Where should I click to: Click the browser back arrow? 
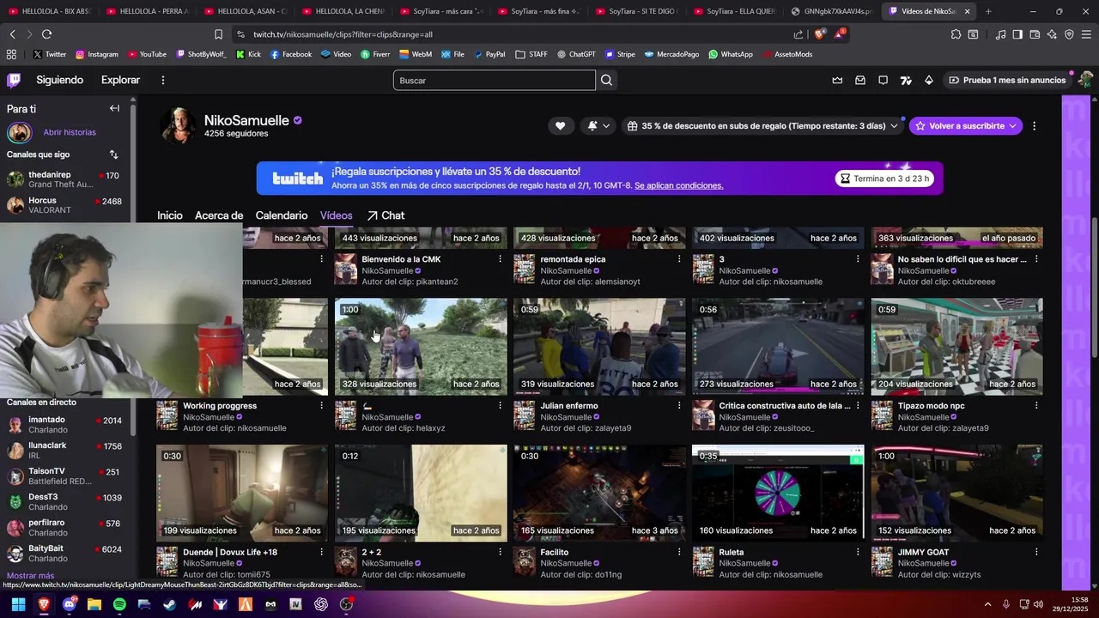coord(12,34)
